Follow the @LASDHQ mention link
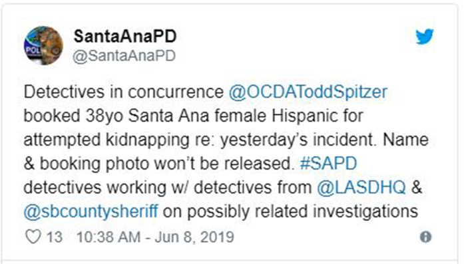This screenshot has height=264, width=466. tap(361, 188)
